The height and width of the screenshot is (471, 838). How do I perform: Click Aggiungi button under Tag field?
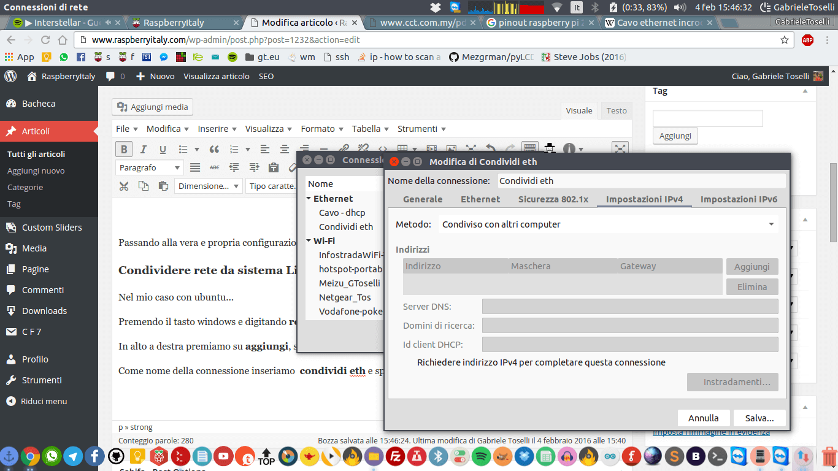pos(675,136)
